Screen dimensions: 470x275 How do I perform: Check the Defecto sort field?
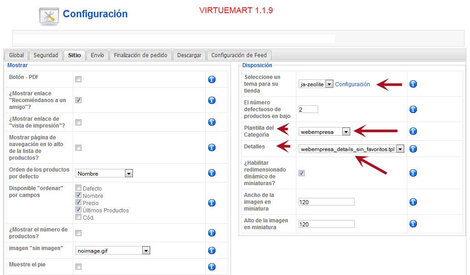click(x=78, y=188)
